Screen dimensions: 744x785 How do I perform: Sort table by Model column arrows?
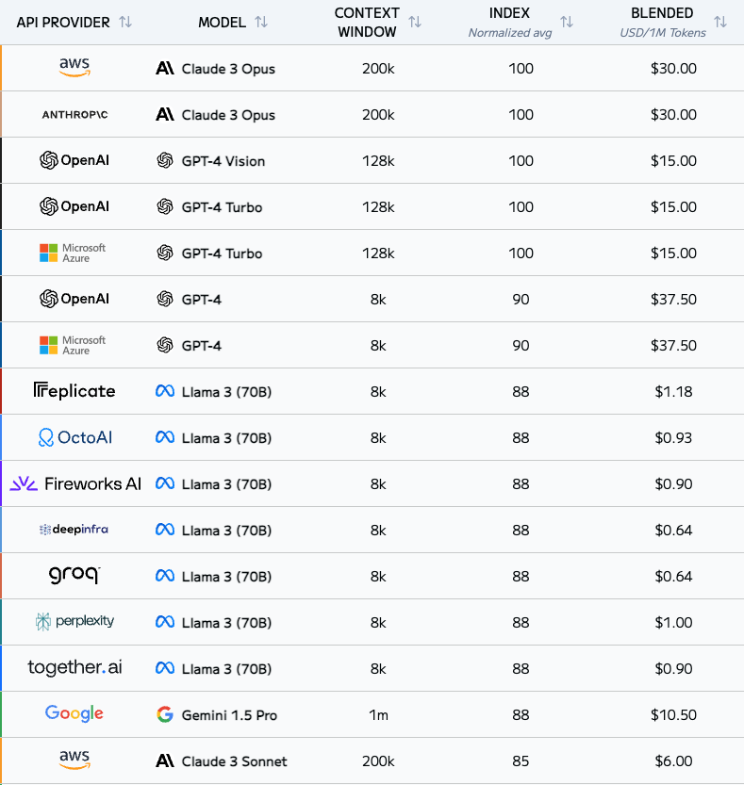pos(261,22)
